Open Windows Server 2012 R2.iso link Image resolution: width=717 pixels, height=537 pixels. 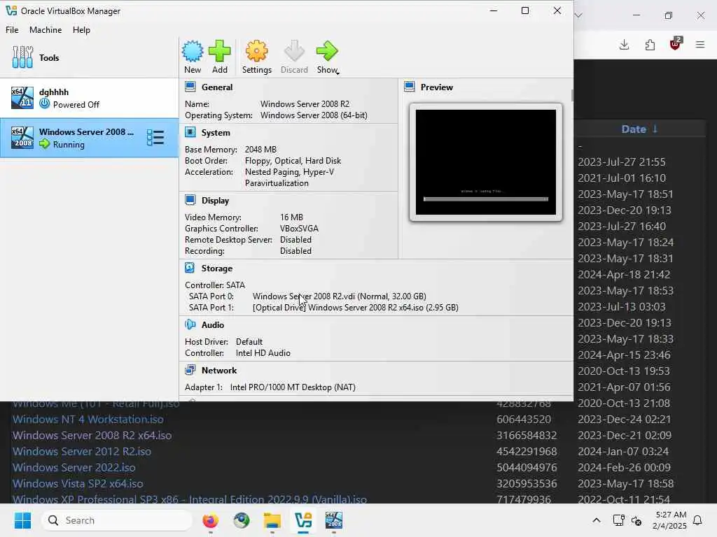point(82,451)
